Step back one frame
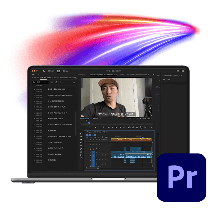 click(113, 127)
